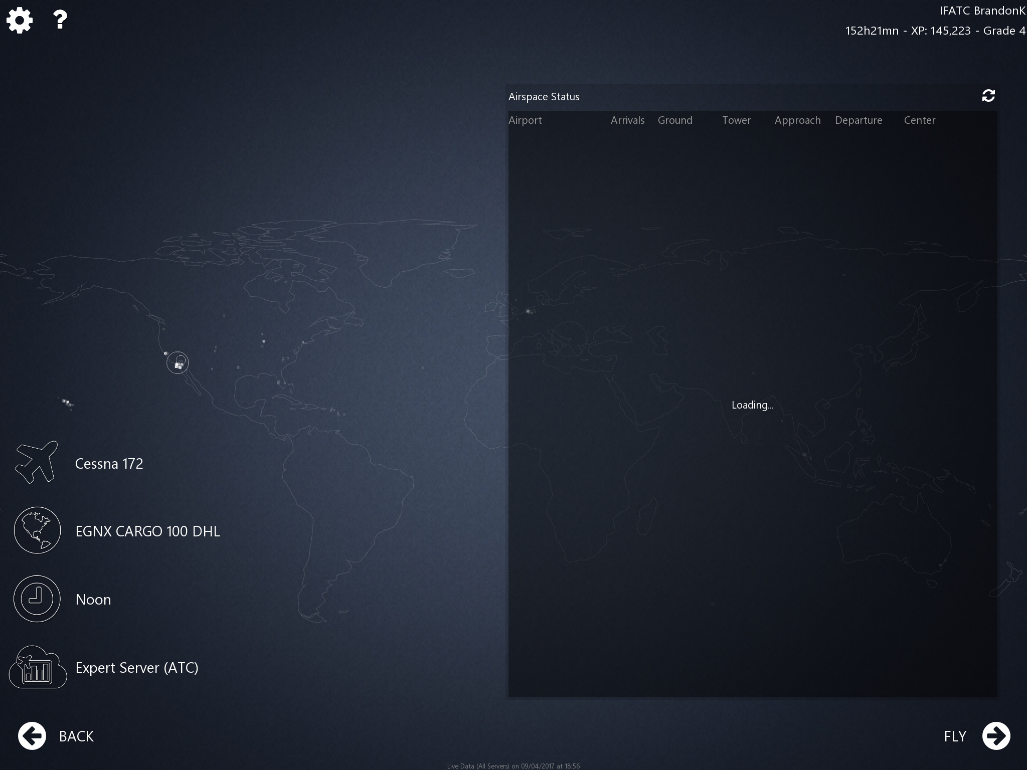Click the IFATC BrandonK profile name
This screenshot has width=1027, height=770.
[x=982, y=11]
